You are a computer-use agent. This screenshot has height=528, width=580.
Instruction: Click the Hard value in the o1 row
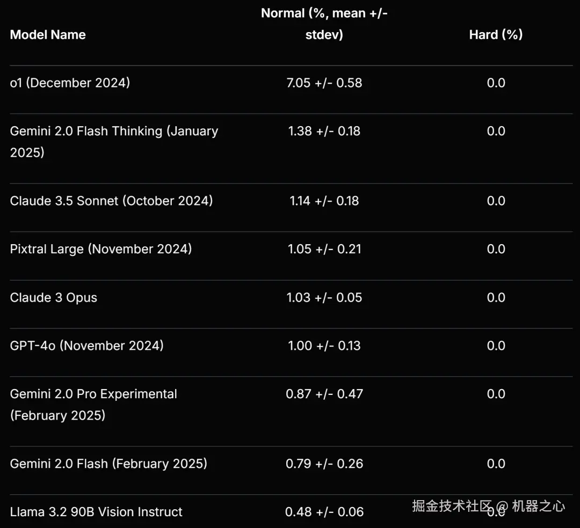[496, 83]
